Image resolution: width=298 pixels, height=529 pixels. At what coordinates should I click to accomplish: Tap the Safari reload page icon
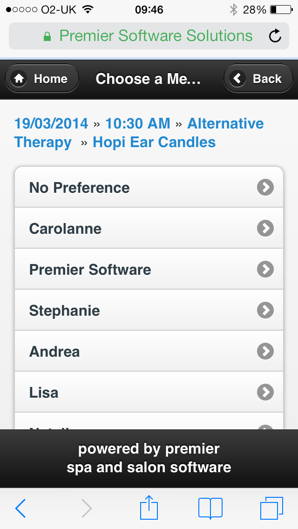[x=275, y=36]
